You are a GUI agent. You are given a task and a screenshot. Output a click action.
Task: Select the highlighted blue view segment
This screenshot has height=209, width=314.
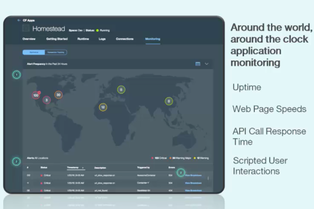coord(33,52)
